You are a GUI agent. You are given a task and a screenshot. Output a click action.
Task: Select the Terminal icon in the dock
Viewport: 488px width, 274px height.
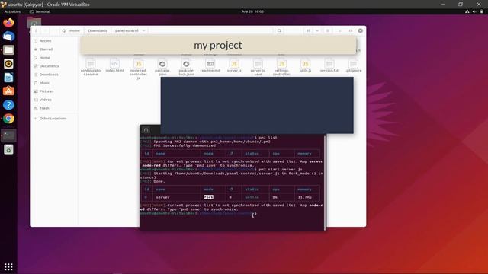(8, 135)
